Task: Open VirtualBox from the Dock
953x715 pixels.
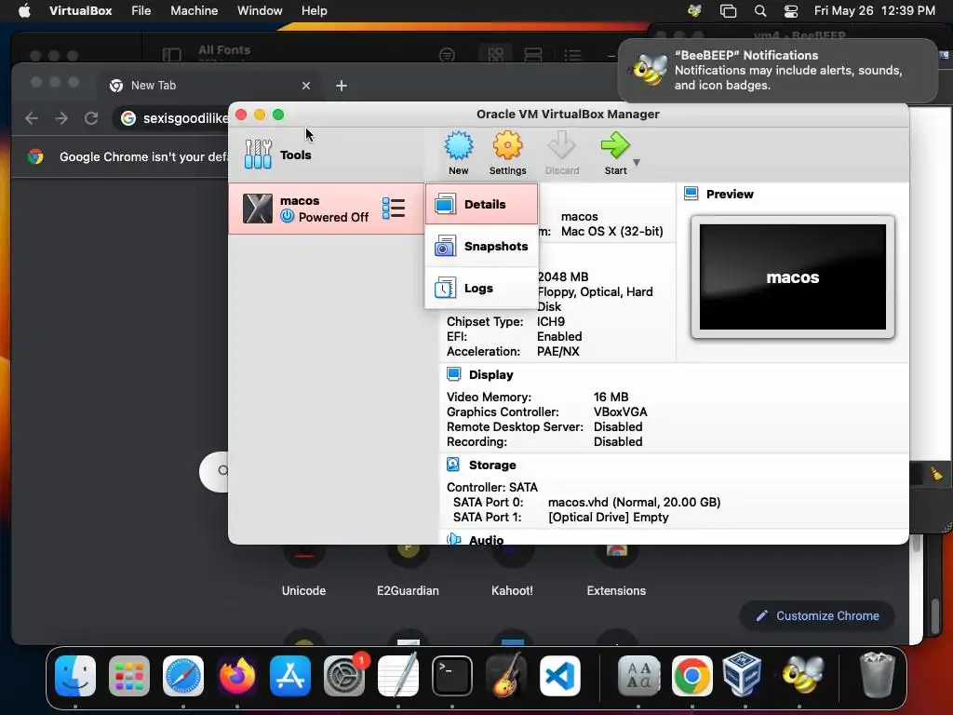Action: click(x=742, y=674)
